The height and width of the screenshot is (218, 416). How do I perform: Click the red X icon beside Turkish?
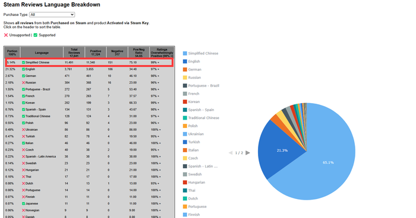[23, 136]
